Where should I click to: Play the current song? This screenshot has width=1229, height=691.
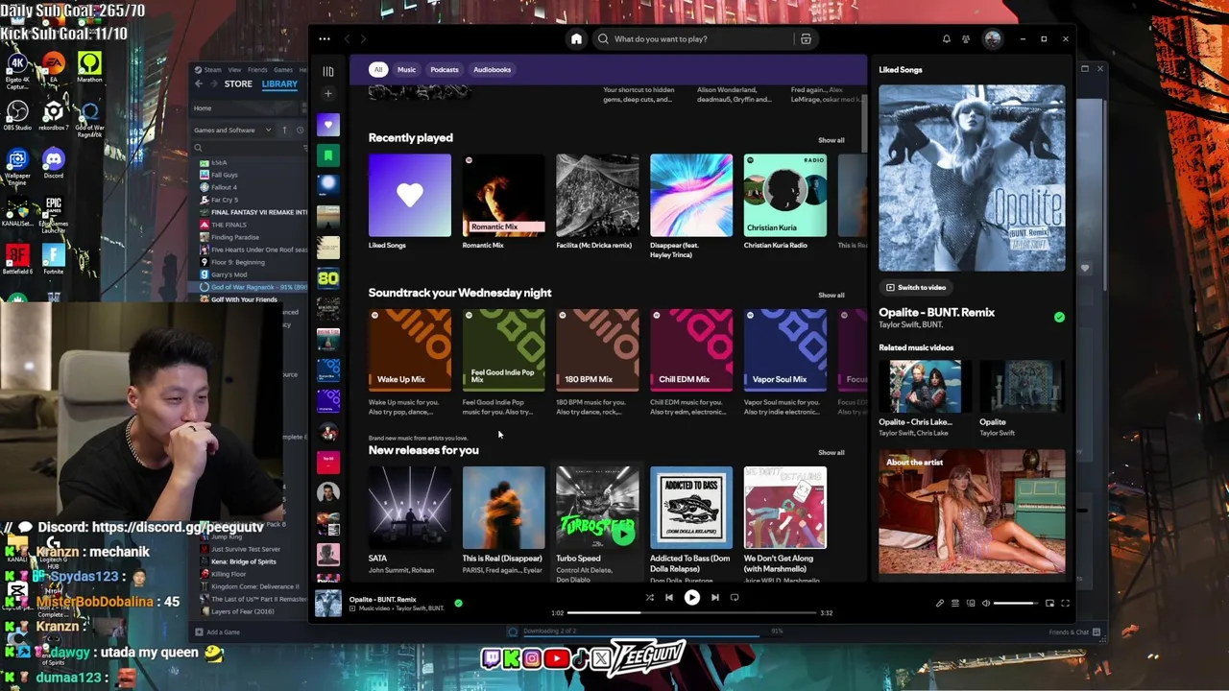pyautogui.click(x=691, y=598)
